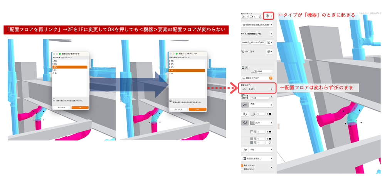Click the パイプ継手 pipe fitting icon

243,51
